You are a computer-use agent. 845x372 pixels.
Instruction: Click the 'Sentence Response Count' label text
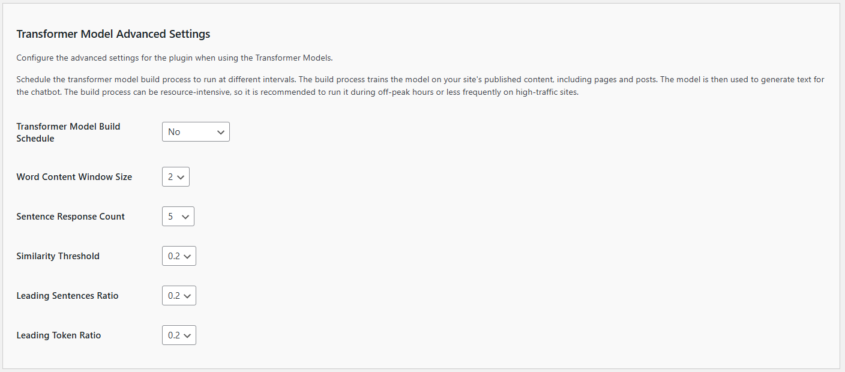[x=71, y=217]
